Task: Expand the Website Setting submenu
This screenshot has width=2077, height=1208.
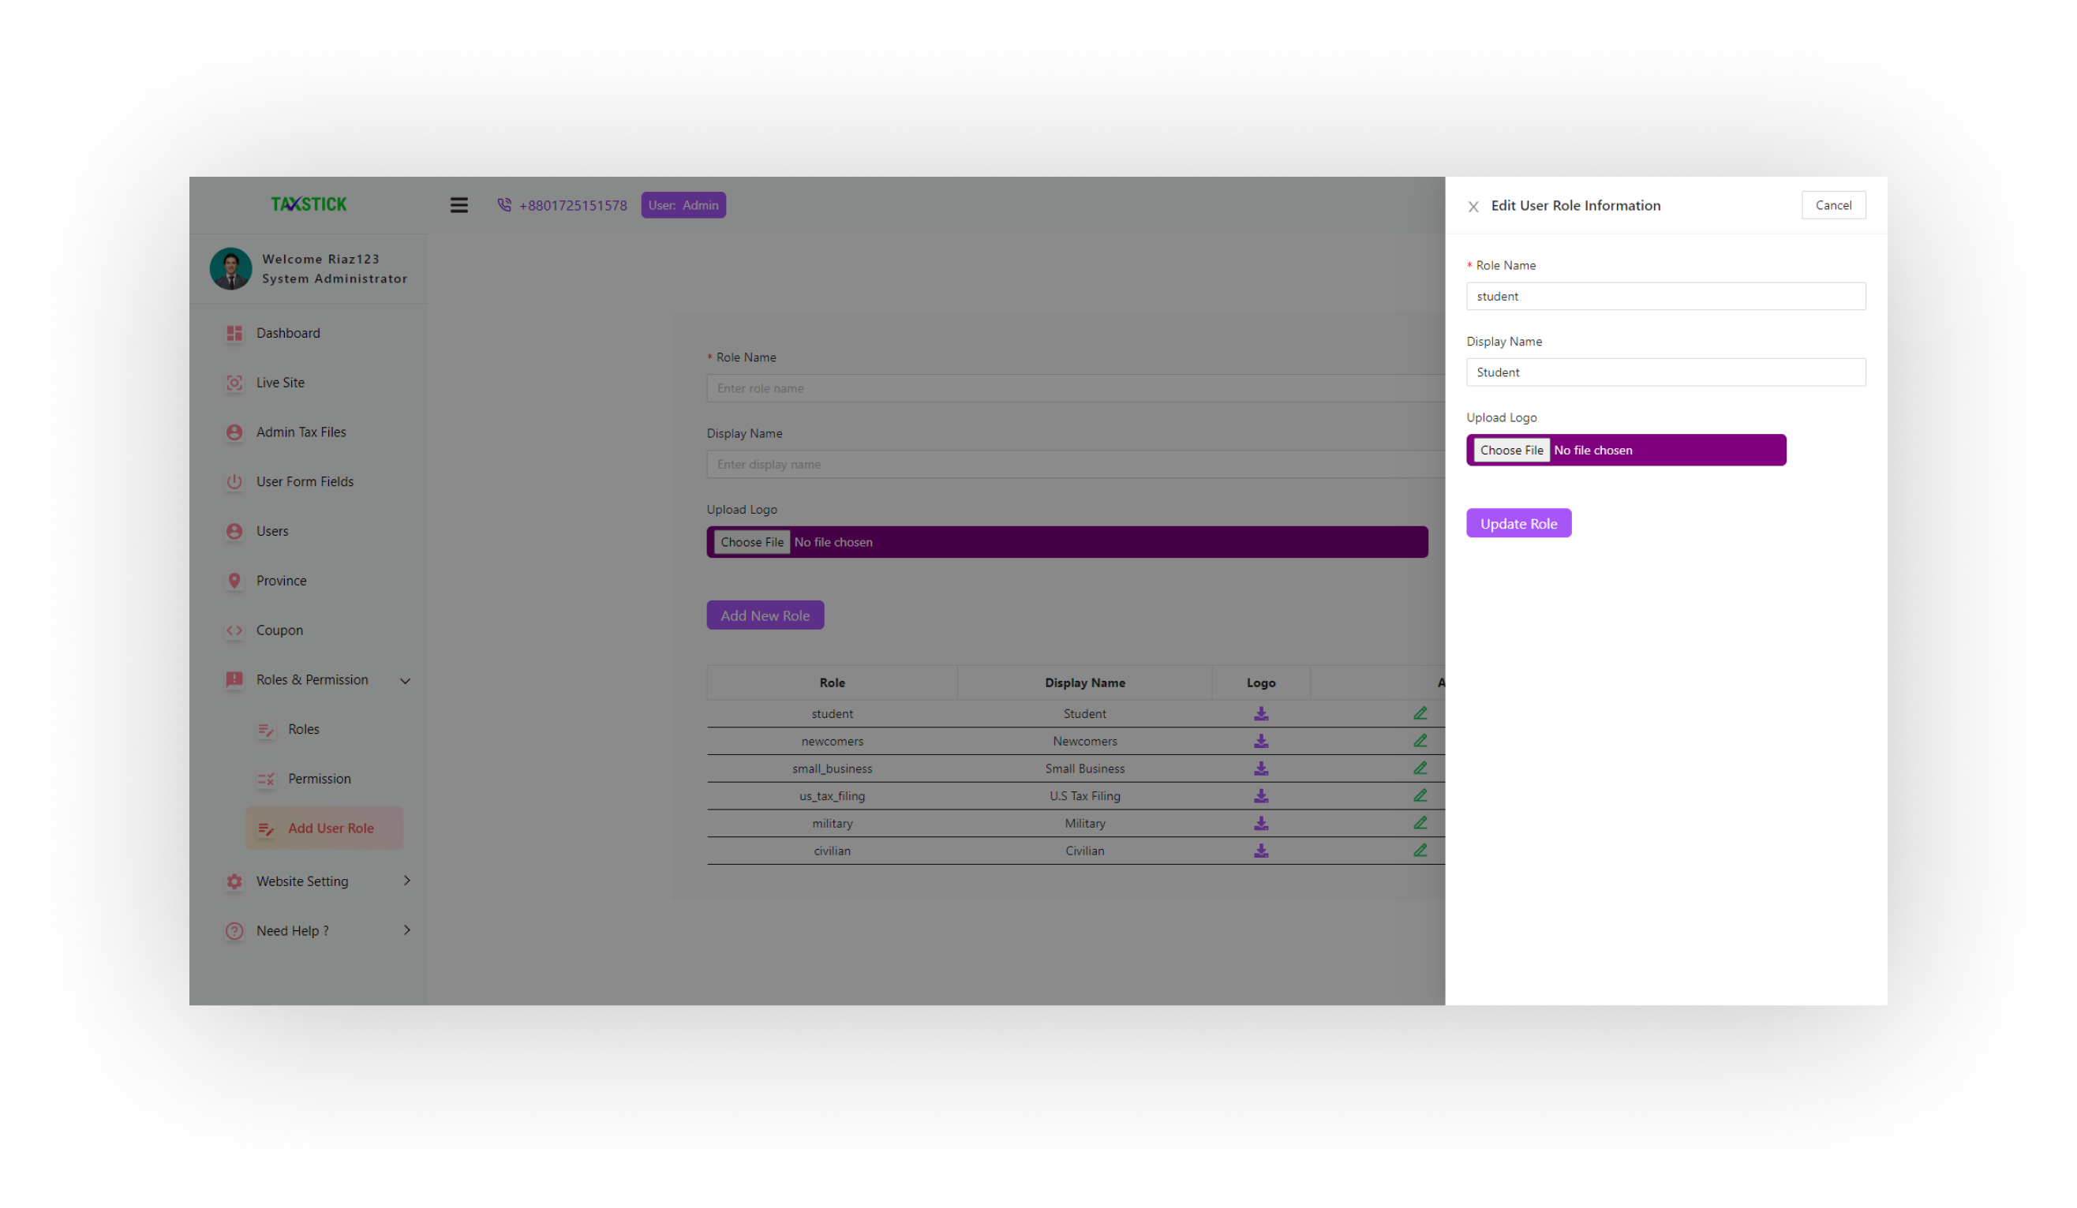Action: click(406, 881)
